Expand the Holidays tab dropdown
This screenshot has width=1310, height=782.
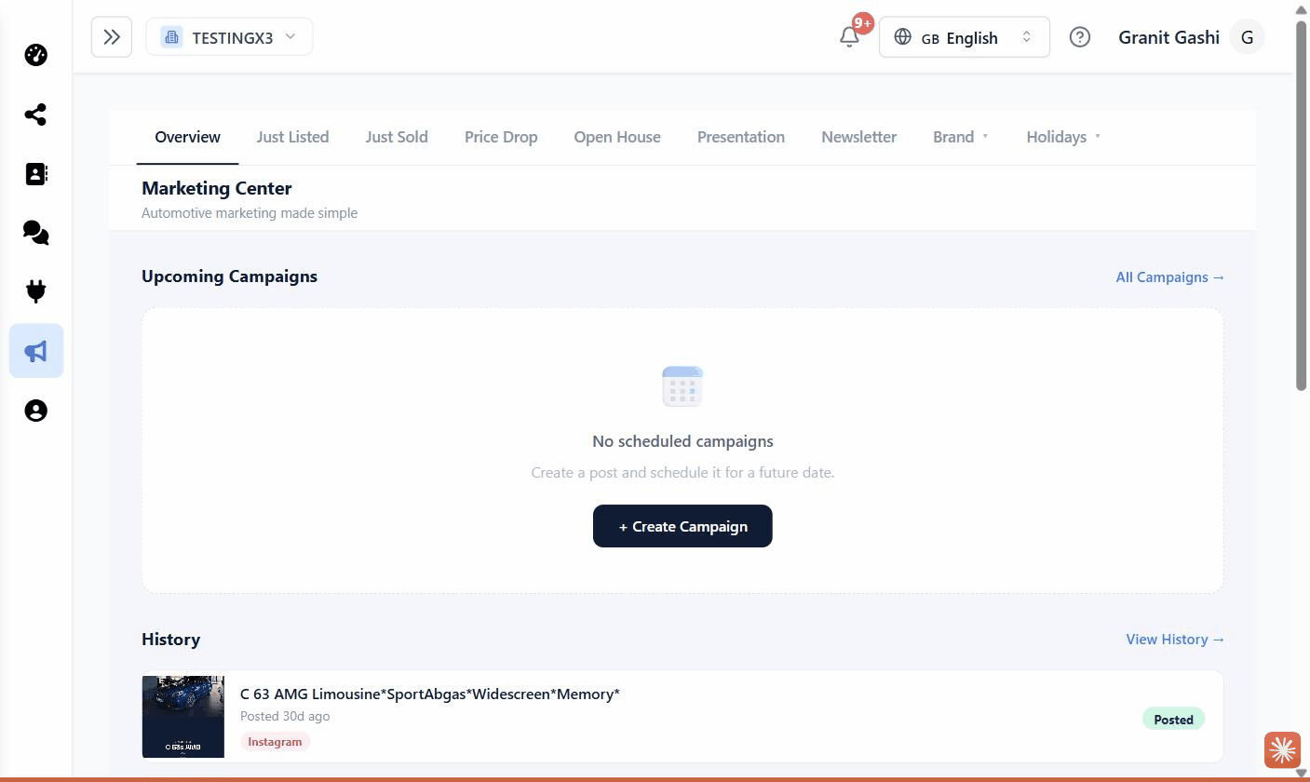(1063, 137)
